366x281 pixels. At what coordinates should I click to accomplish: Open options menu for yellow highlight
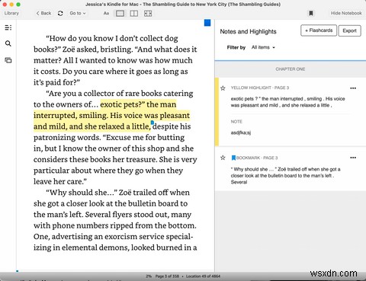click(353, 88)
